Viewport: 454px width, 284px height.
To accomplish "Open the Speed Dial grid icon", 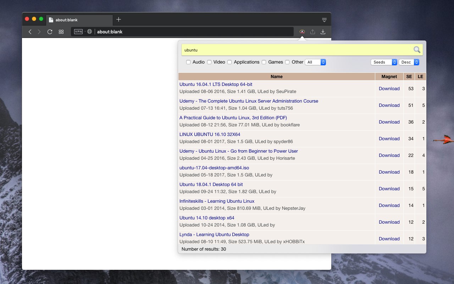I will (x=61, y=32).
